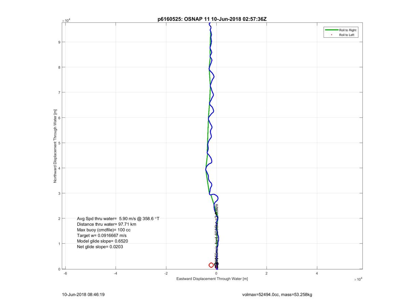Click the x10^4 exponent above the y-axis
Viewport: 410px width, 303px height.
pos(66,21)
